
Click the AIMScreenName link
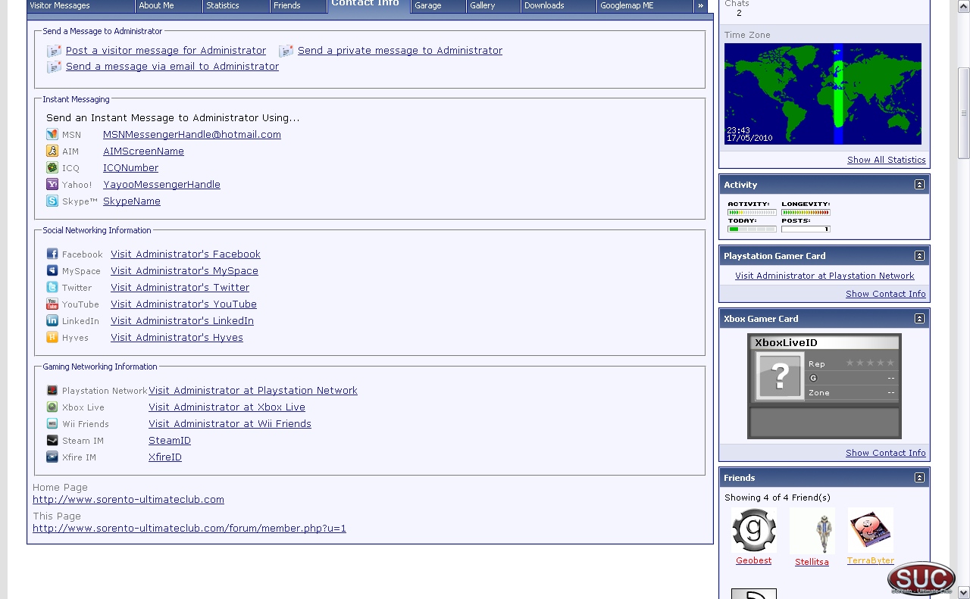[143, 151]
